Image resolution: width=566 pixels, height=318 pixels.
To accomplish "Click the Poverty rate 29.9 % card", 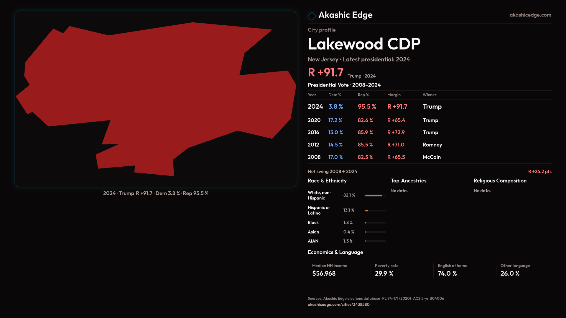I will click(x=386, y=270).
